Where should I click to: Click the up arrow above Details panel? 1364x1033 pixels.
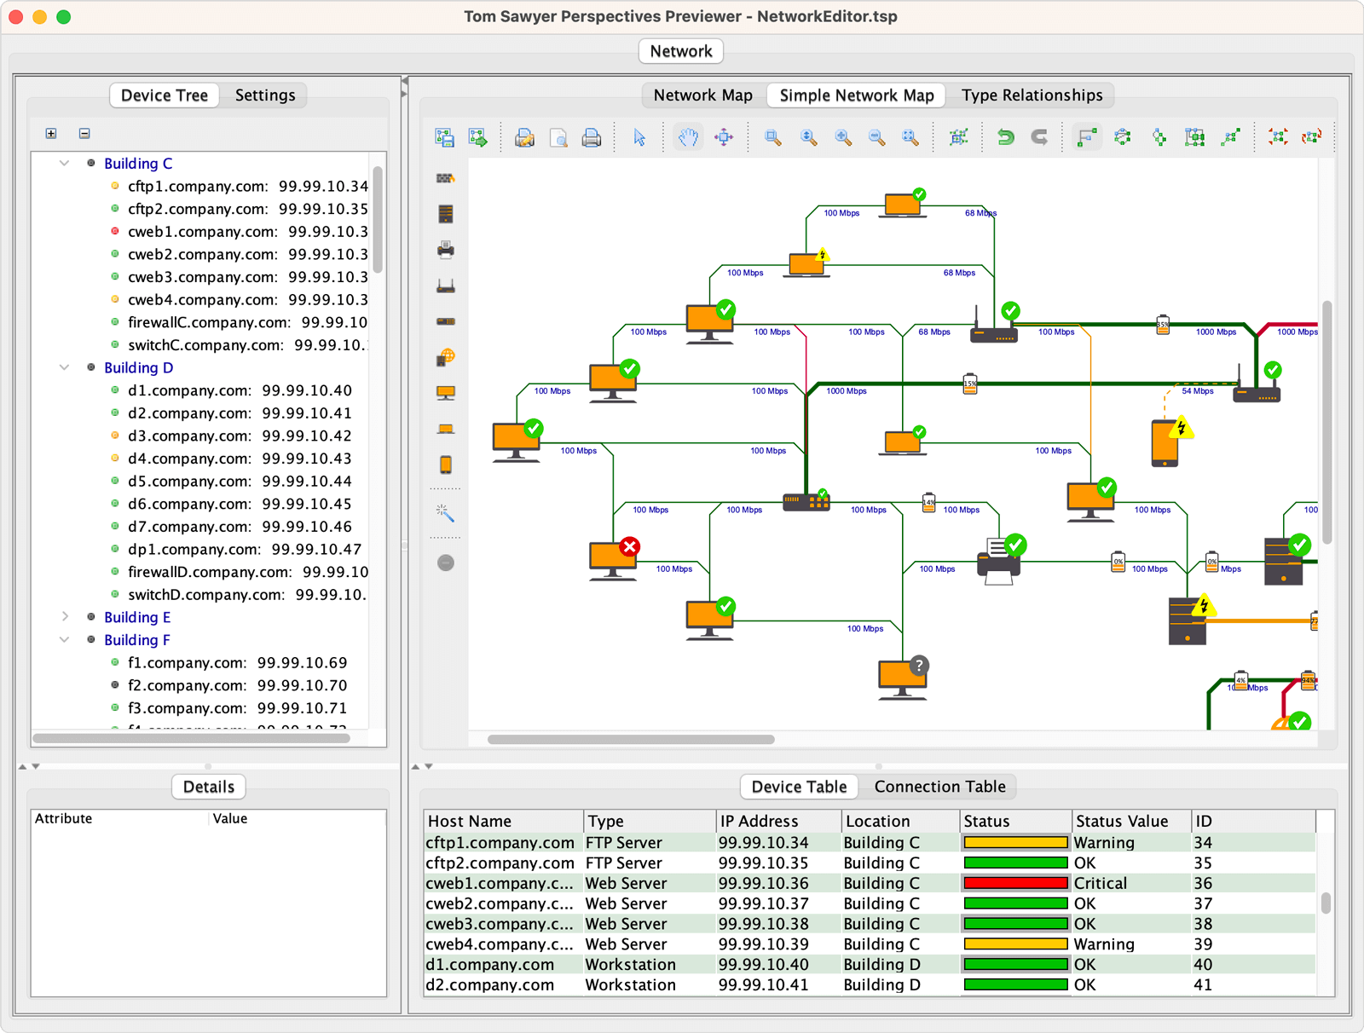(x=23, y=766)
